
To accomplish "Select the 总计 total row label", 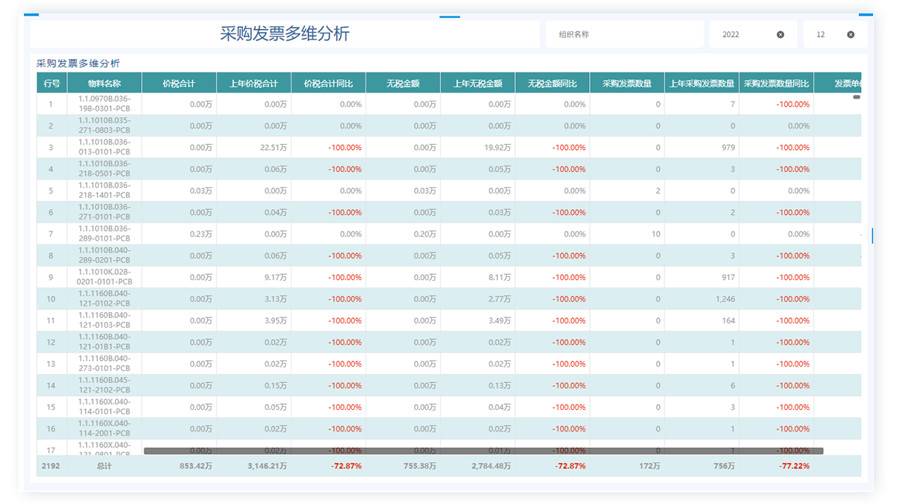I will click(104, 466).
